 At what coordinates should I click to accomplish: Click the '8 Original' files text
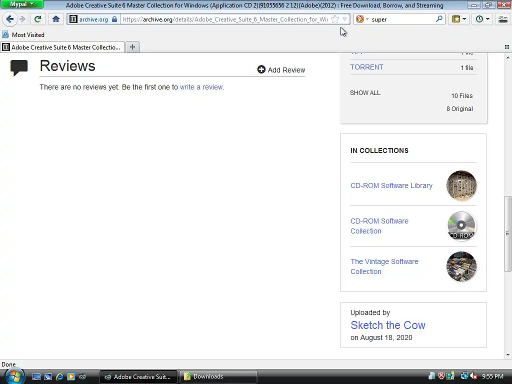tap(459, 108)
